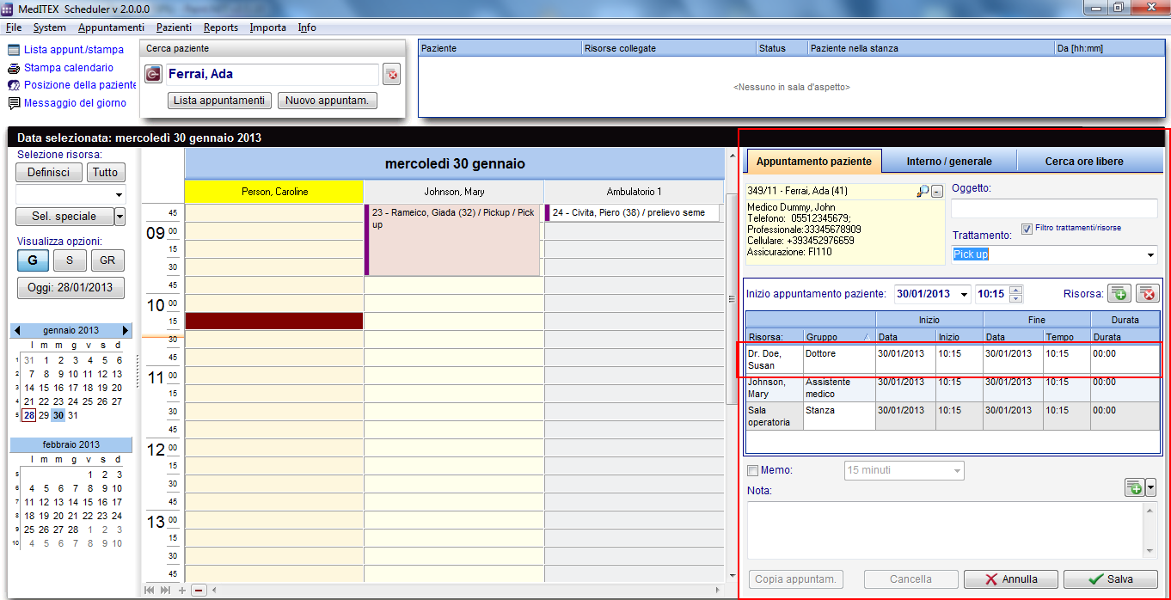Decrease appointment start time with down spinner
Viewport: 1171px width, 600px height.
pyautogui.click(x=1016, y=298)
